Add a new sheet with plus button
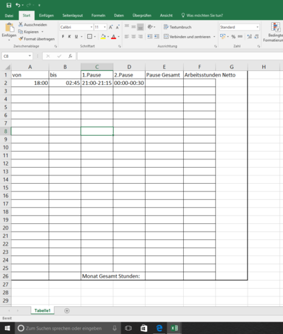This screenshot has height=334, width=283. pos(67,310)
